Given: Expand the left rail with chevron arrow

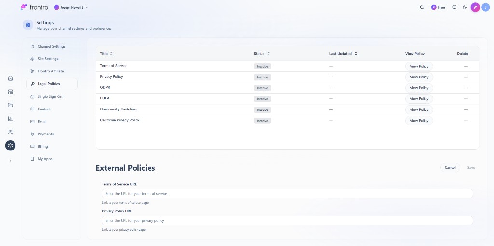Looking at the screenshot, I should (x=11, y=161).
